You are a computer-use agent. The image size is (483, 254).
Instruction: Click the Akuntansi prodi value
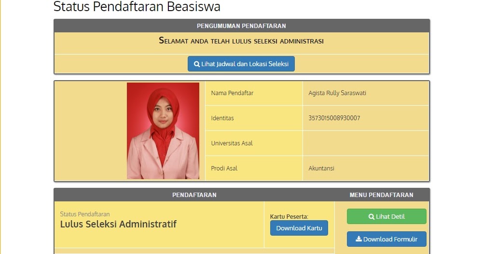(x=321, y=169)
